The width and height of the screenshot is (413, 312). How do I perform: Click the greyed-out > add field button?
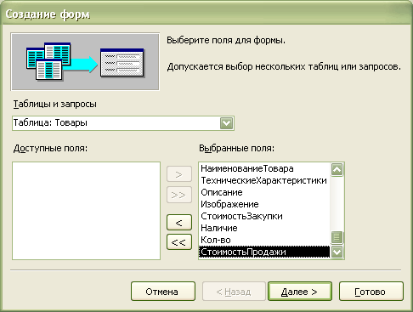[179, 174]
